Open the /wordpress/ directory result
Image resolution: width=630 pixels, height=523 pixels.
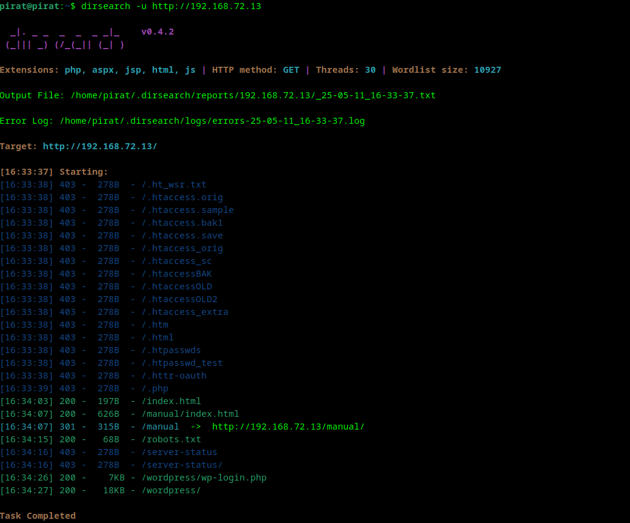click(170, 490)
